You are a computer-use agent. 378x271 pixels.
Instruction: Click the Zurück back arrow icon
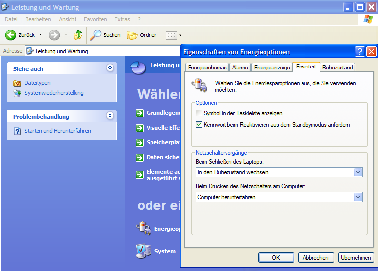coord(11,35)
